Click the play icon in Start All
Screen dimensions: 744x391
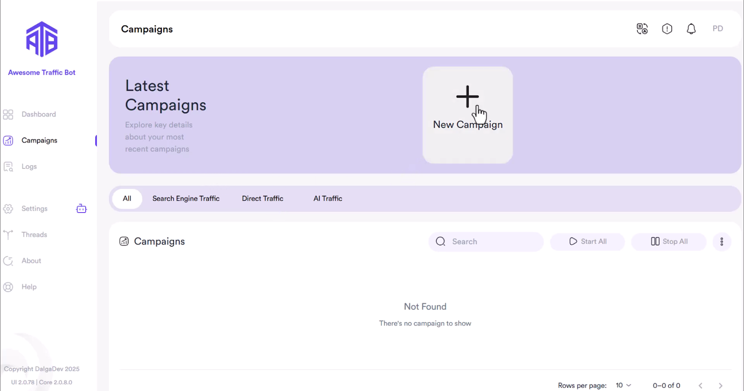pyautogui.click(x=573, y=241)
